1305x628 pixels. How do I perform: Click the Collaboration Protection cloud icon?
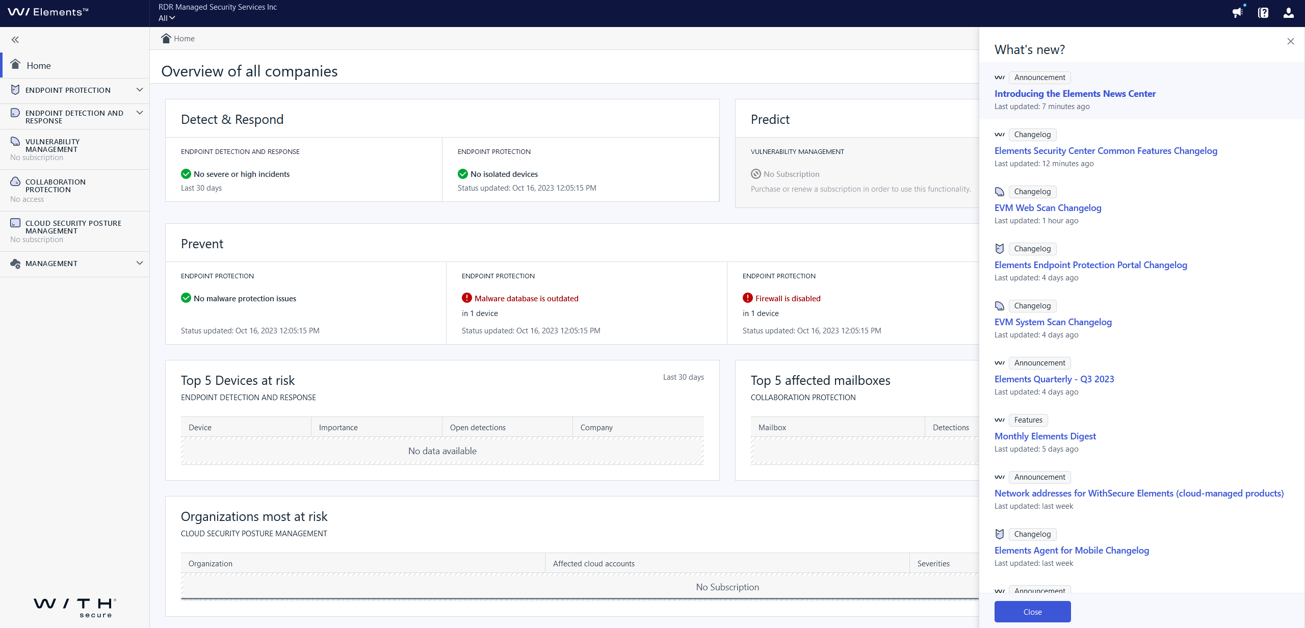(15, 181)
